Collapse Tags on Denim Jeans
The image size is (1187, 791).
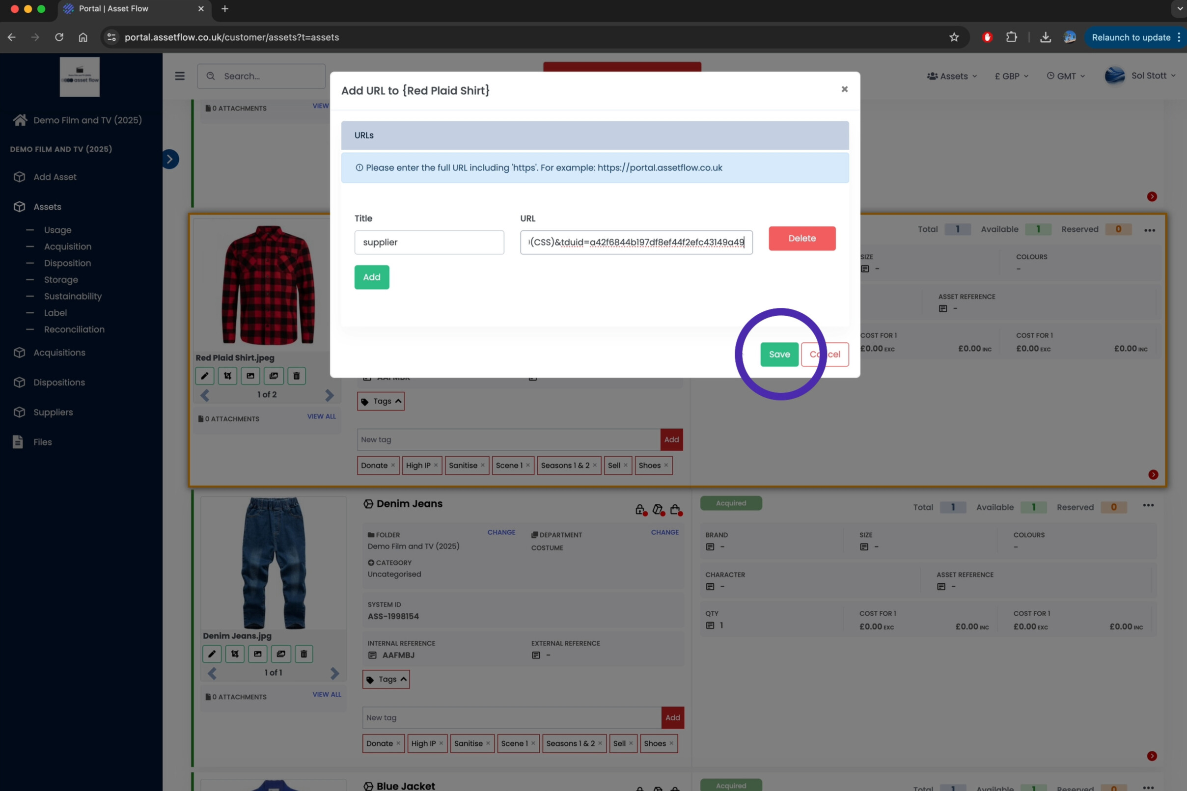[x=386, y=679]
